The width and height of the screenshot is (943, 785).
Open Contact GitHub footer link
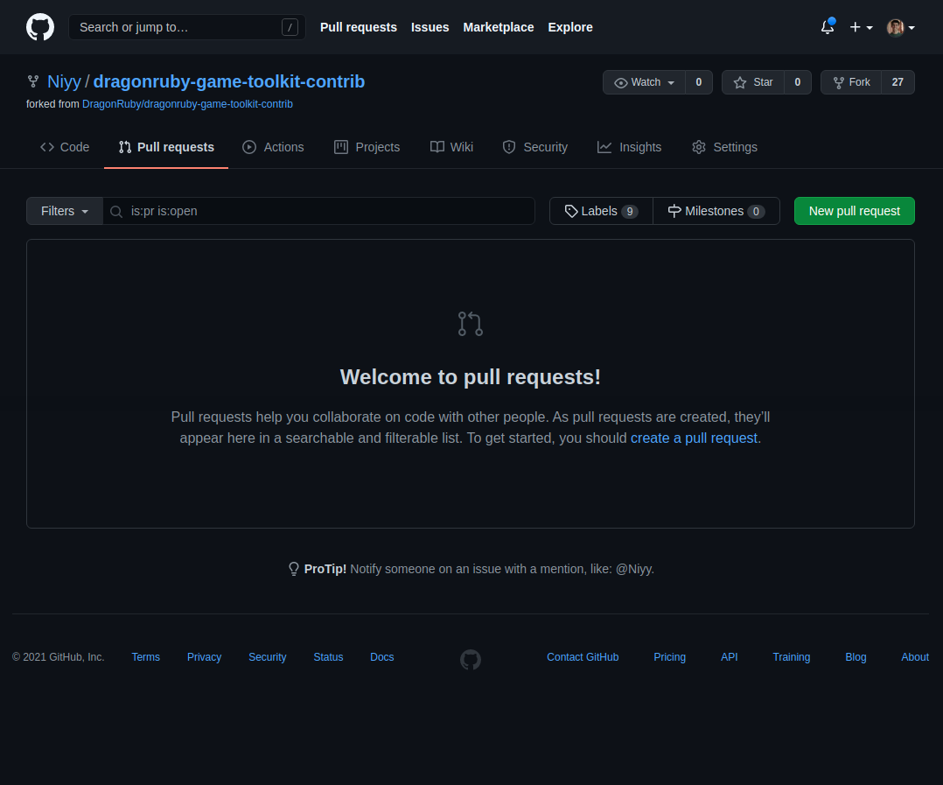(x=583, y=657)
